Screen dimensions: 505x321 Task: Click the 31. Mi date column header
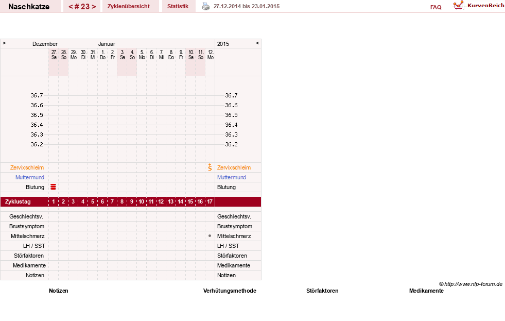(x=93, y=55)
